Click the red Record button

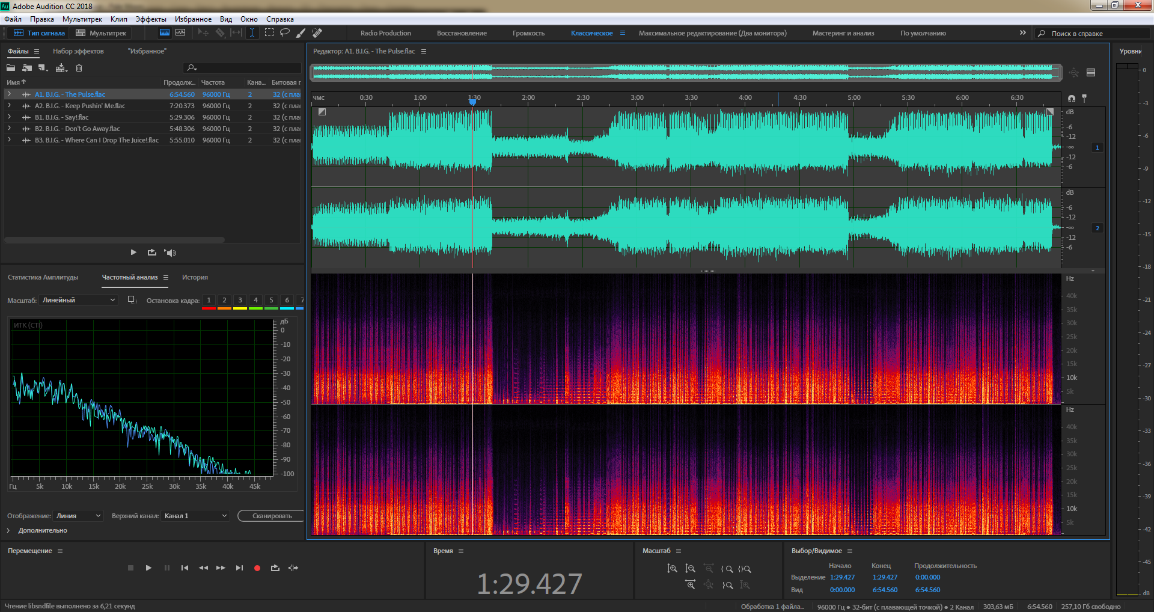tap(257, 568)
